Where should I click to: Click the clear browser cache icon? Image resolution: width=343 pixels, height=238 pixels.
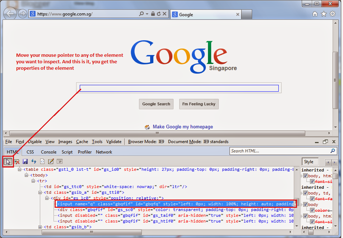(17, 161)
